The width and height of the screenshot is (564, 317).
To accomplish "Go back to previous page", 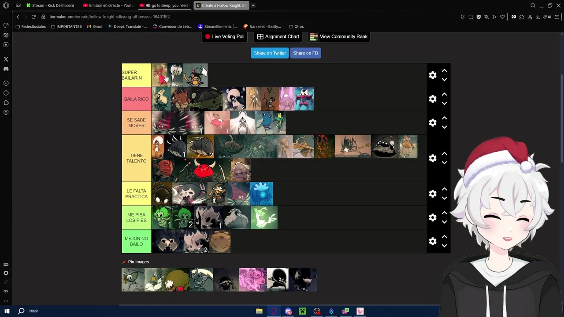I will [18, 17].
